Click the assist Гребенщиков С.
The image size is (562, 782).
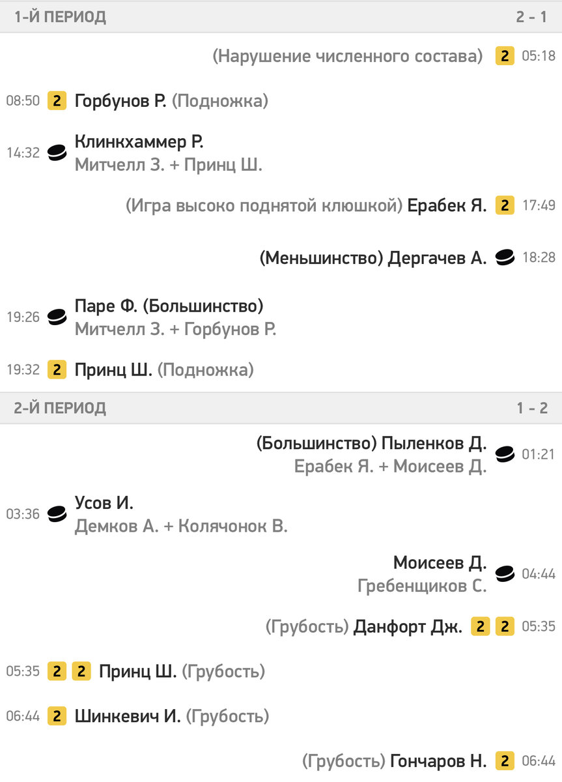tap(422, 586)
